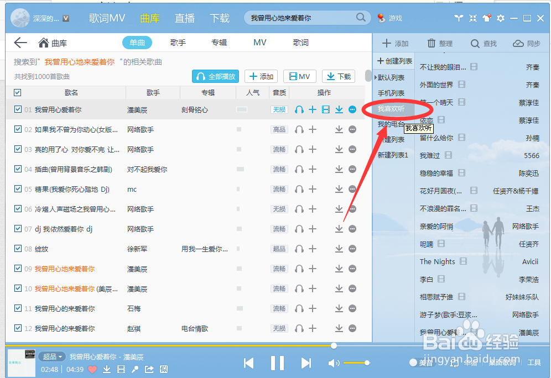Select the 歌词 search category

301,43
